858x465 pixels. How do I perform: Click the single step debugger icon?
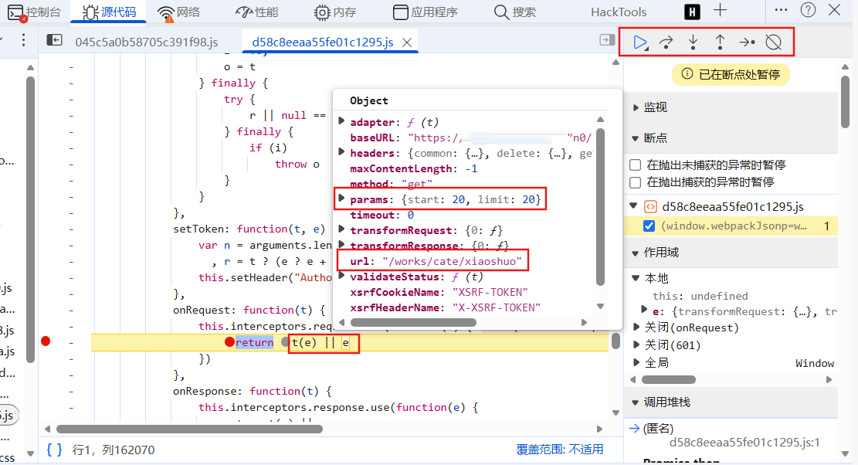(x=746, y=42)
